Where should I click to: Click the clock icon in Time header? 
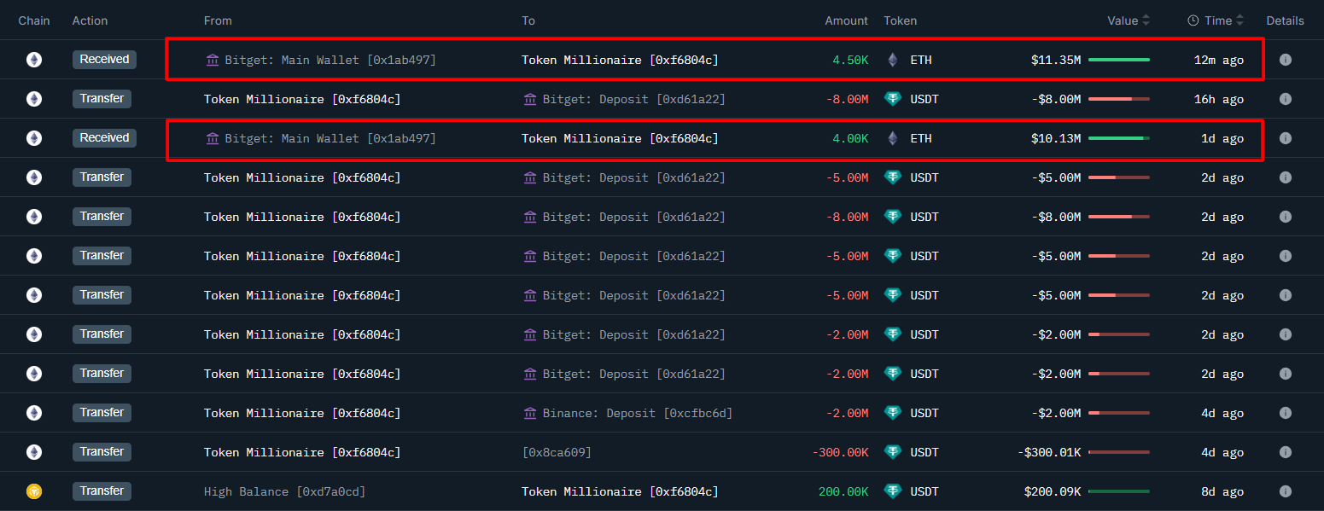1193,20
